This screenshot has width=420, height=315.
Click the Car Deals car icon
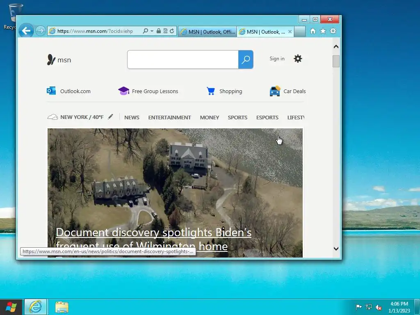point(275,91)
